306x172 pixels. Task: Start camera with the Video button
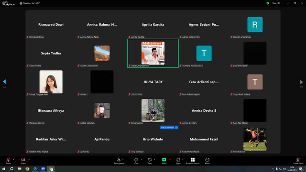(23, 161)
